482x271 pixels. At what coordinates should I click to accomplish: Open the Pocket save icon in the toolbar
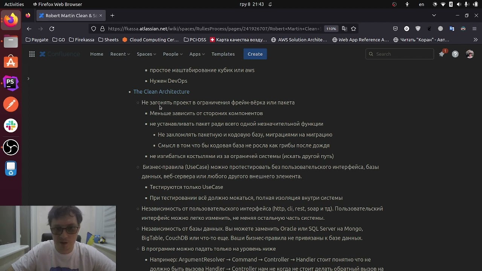pos(395,29)
